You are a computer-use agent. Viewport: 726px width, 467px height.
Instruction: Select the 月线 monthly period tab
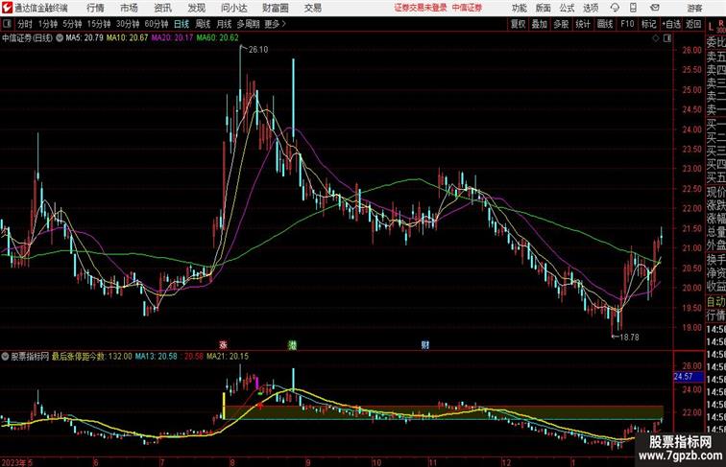click(x=224, y=24)
